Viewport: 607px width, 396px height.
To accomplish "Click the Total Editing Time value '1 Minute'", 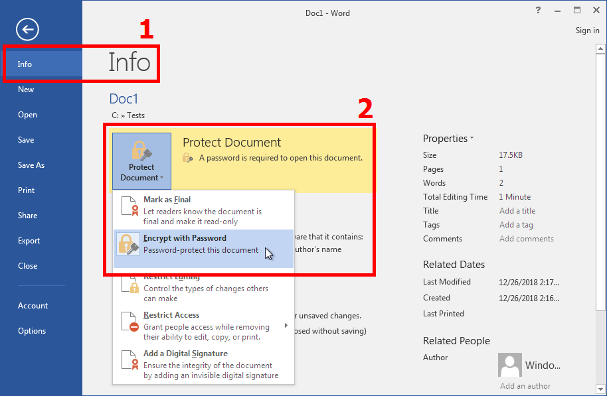I will point(515,197).
